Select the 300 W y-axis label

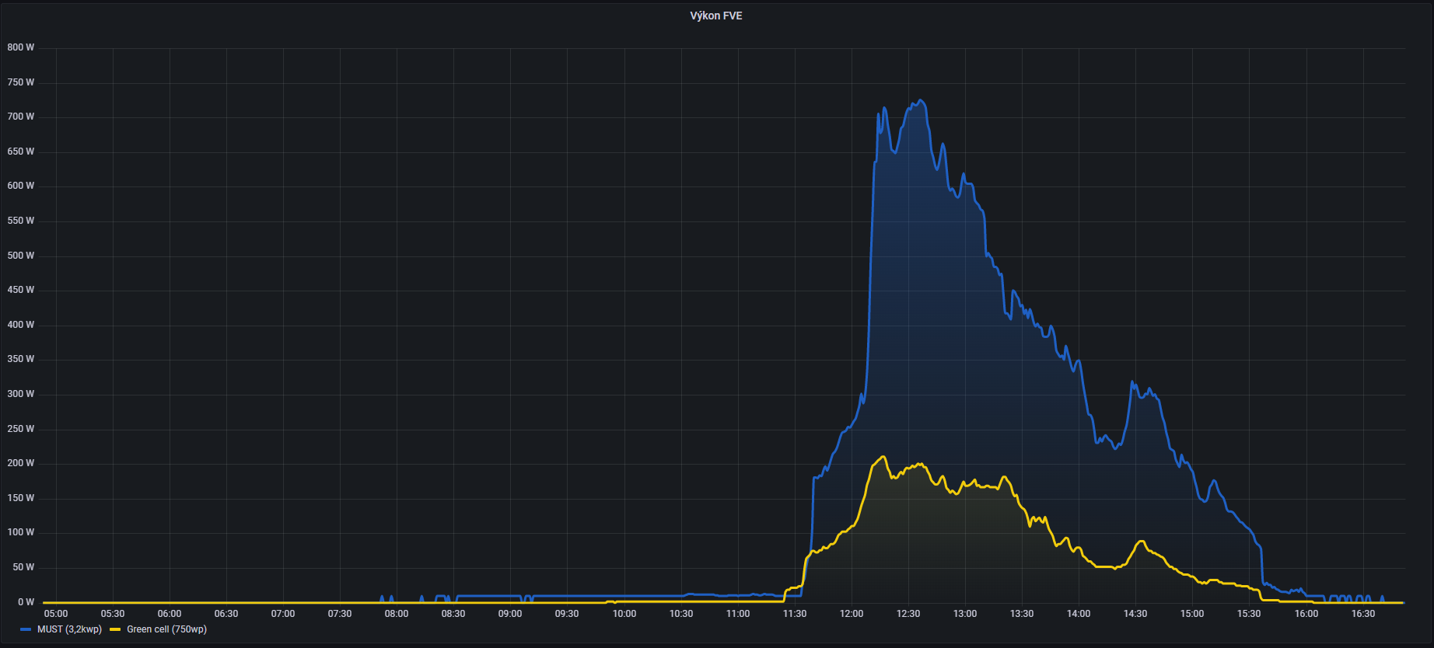click(x=21, y=394)
